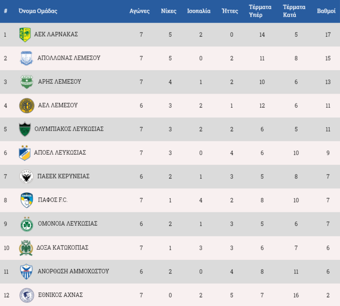Open the ΑΝΟΡΘΩΣΗ ΑΜΜΟΧΩΣΤΟΥ team name
This screenshot has width=340, height=306.
(x=73, y=271)
